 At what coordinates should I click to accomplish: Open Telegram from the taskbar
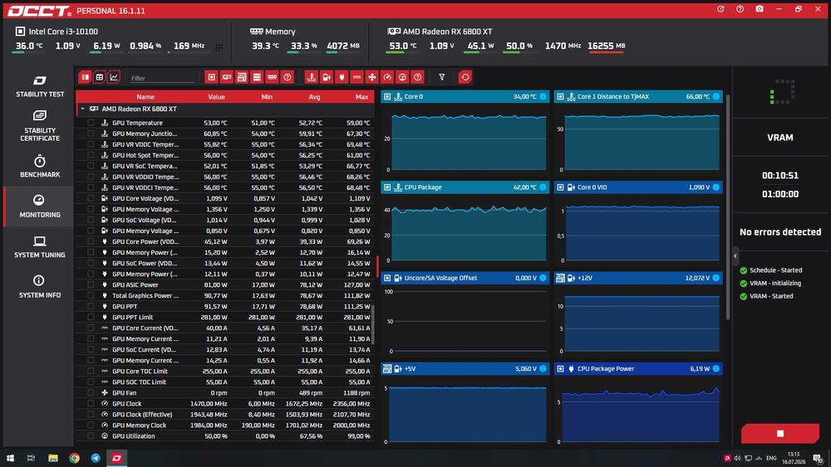(96, 458)
